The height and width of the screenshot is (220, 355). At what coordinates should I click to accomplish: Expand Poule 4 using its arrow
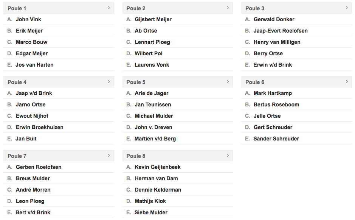click(x=109, y=82)
